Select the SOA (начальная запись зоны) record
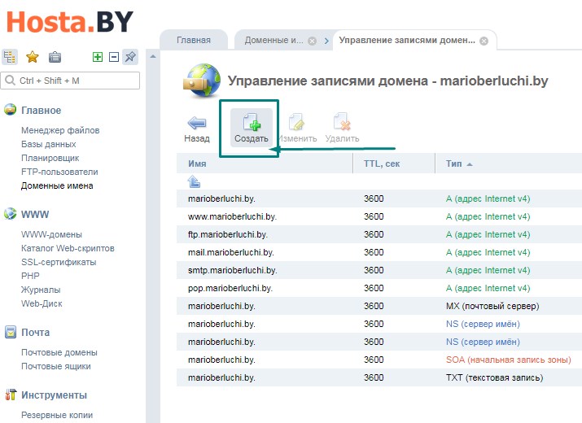 pos(379,360)
